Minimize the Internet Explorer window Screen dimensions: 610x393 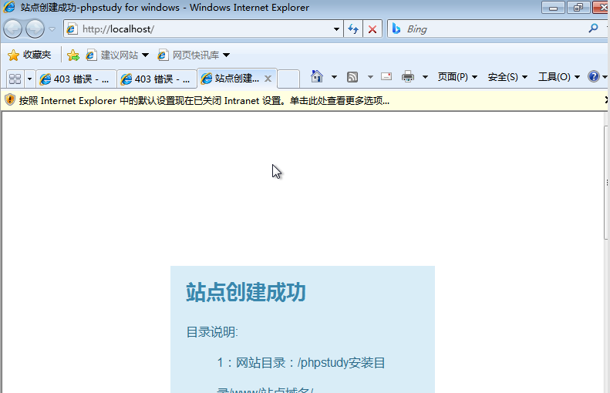(x=553, y=8)
